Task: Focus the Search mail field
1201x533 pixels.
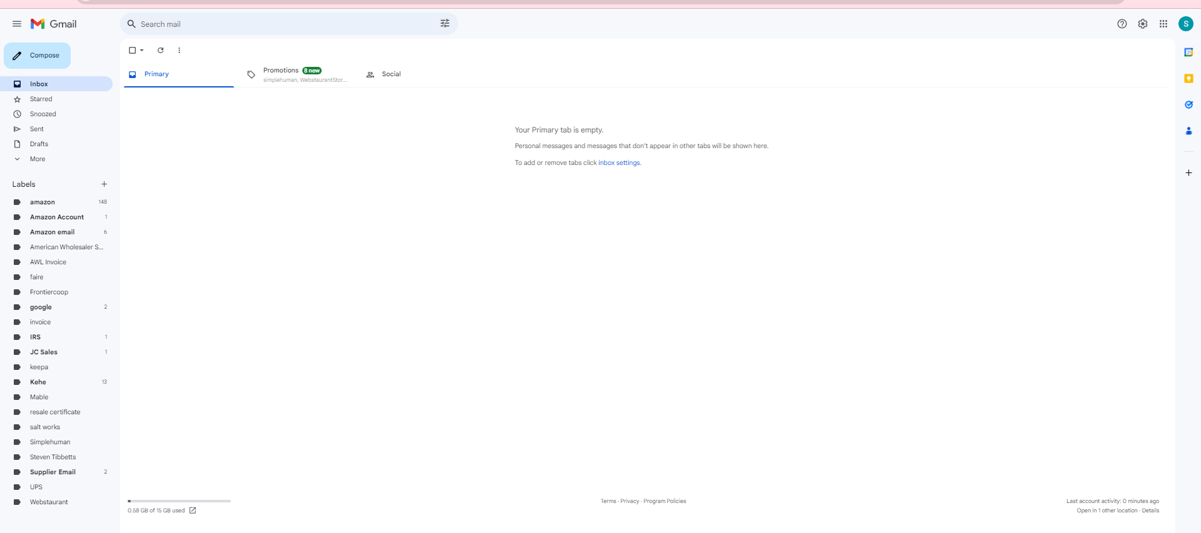Action: tap(288, 24)
